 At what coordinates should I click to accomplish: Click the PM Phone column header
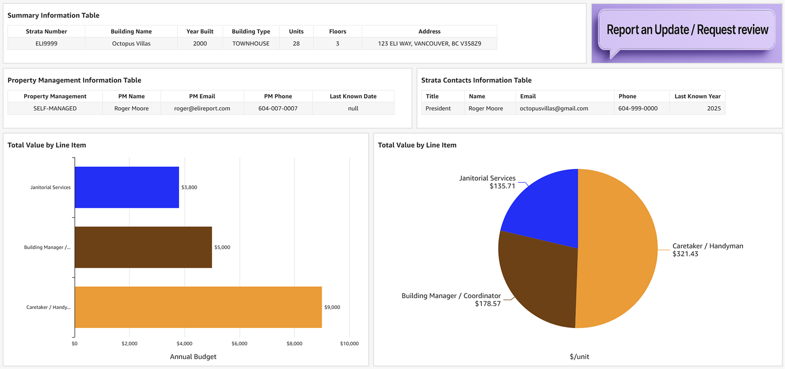coord(278,96)
